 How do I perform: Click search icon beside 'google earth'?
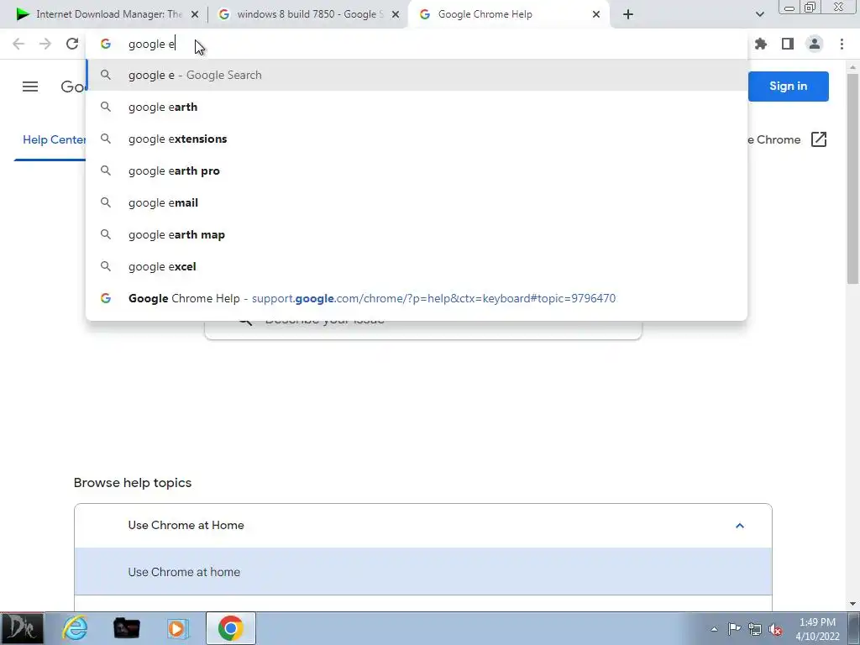pyautogui.click(x=106, y=107)
